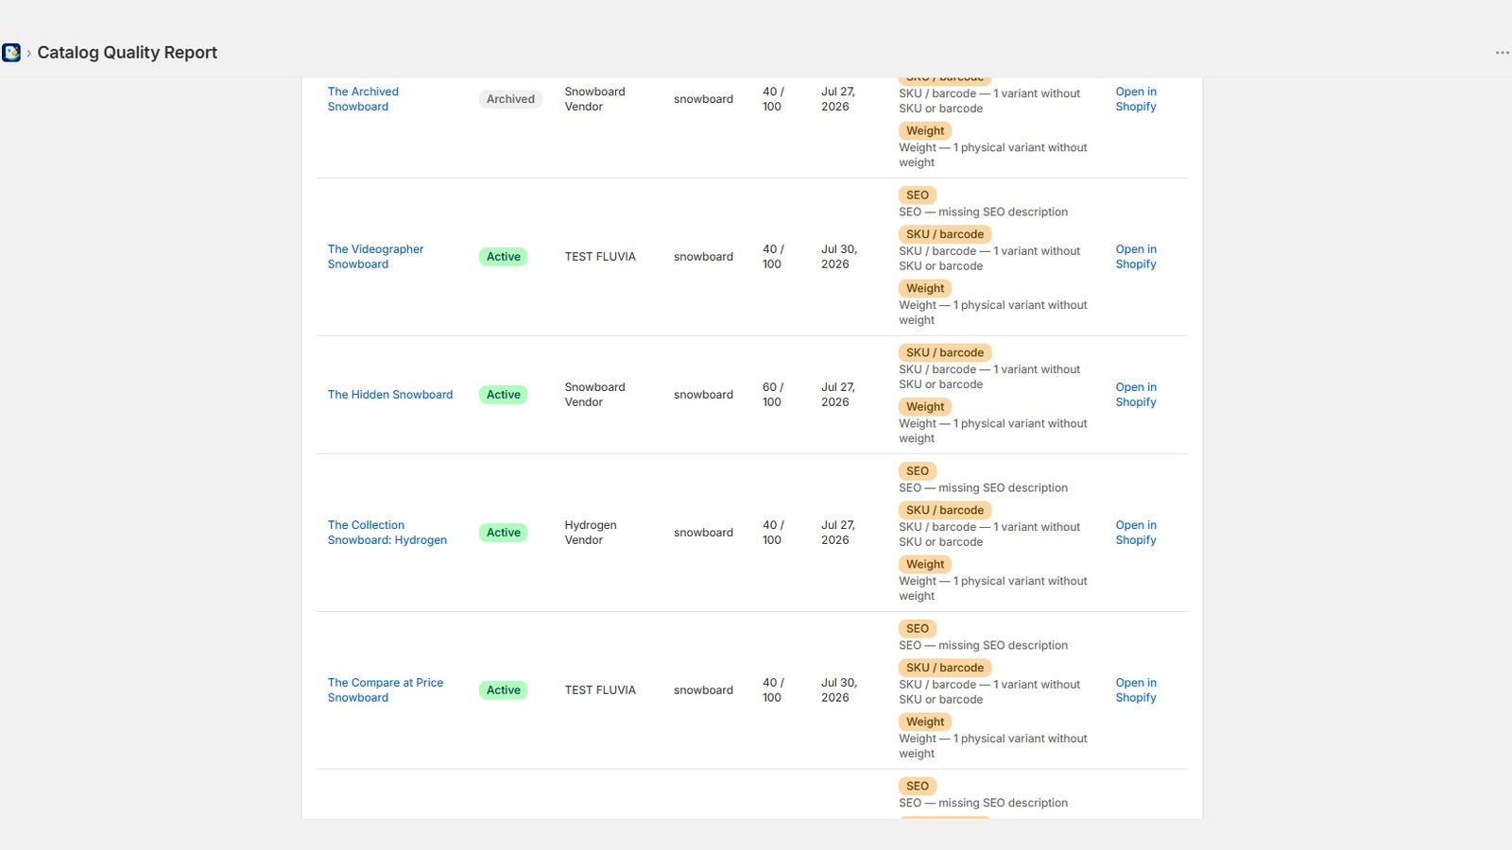1512x850 pixels.
Task: Click Weight tag in Compare at Price Snowboard row
Action: click(925, 722)
